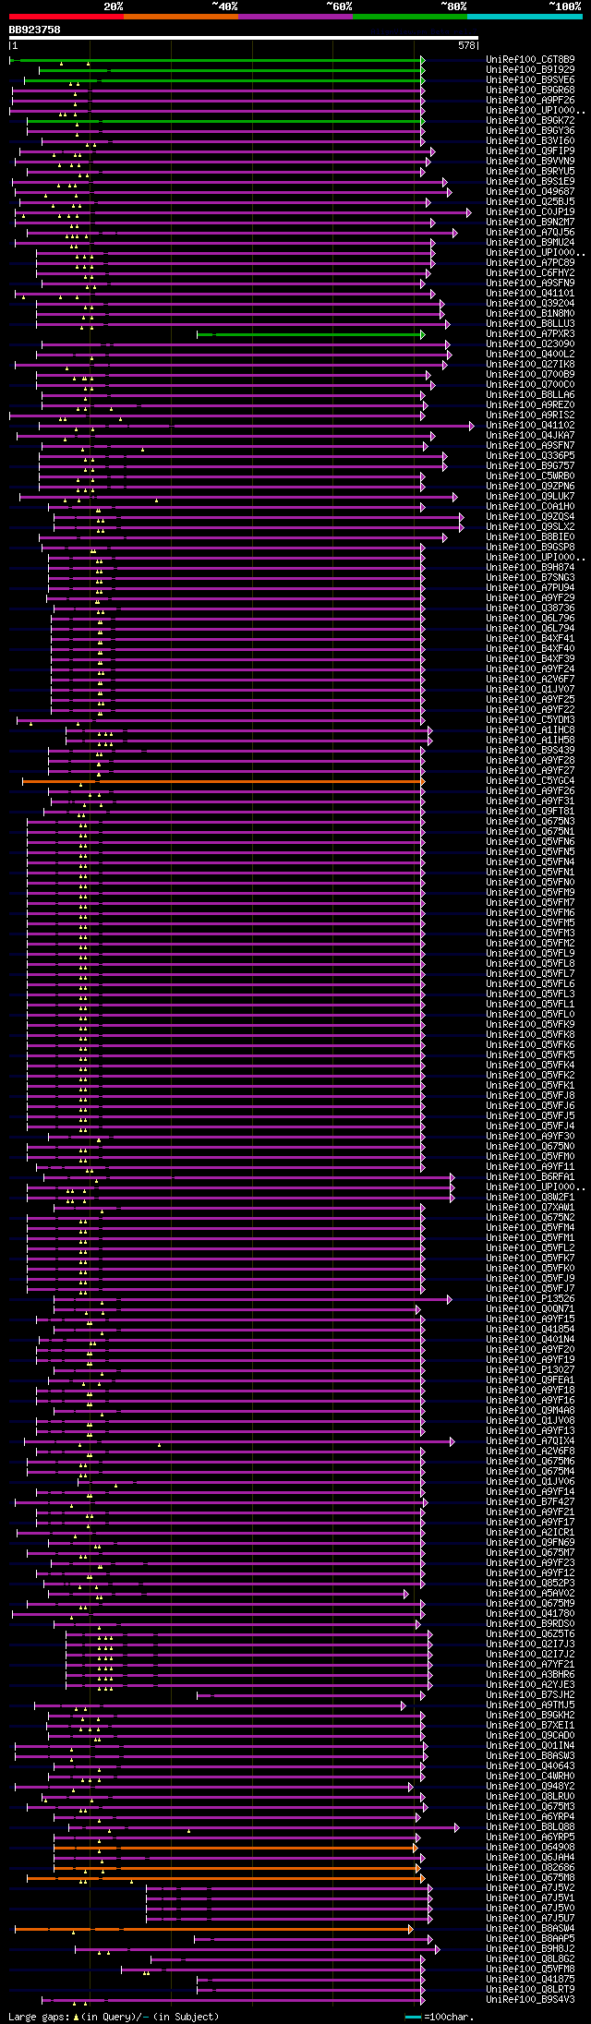Click the short green bar of UniRef100_A7PXR3
The image size is (591, 2024).
click(x=311, y=334)
